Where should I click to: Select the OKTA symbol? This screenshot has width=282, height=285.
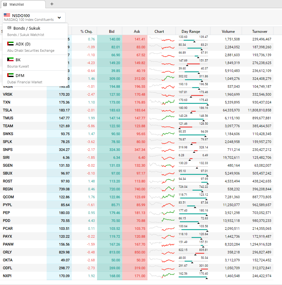pos(8,260)
